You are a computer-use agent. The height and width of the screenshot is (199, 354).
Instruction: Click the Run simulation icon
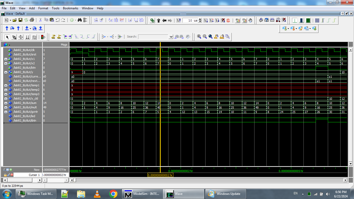click(206, 20)
